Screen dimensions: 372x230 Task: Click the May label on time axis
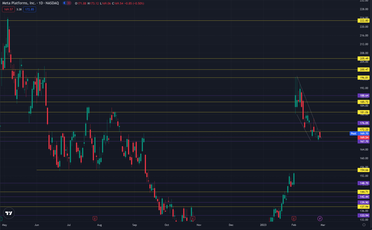click(4, 224)
